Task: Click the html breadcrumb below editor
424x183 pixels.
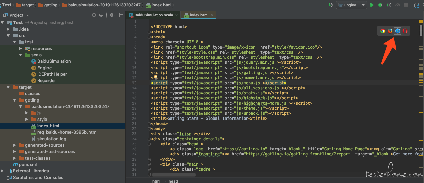Action: tap(156, 181)
